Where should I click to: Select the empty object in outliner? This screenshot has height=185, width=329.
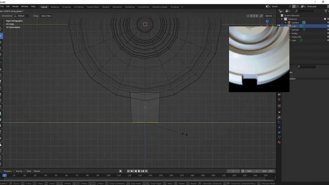coord(295,33)
